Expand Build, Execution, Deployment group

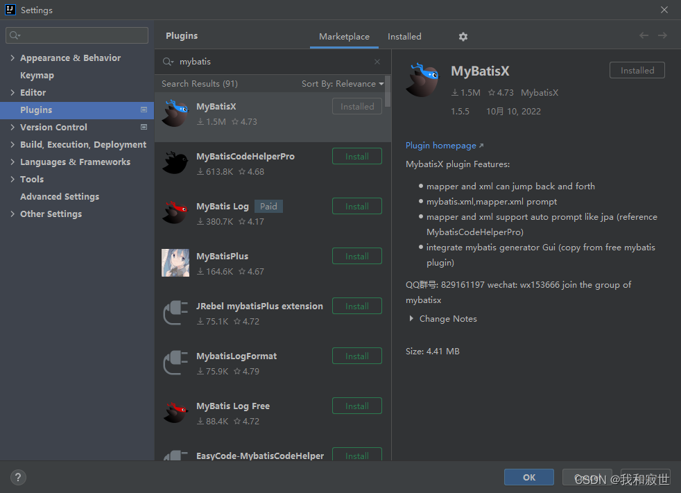coord(12,145)
